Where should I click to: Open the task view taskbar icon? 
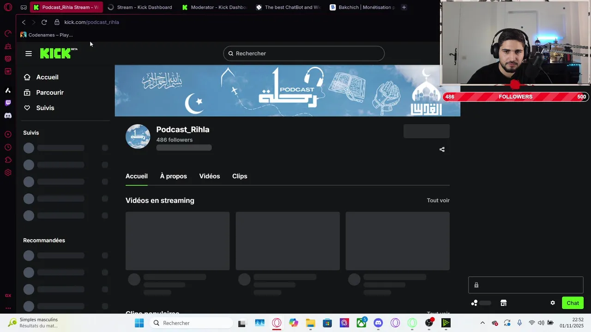(241, 323)
